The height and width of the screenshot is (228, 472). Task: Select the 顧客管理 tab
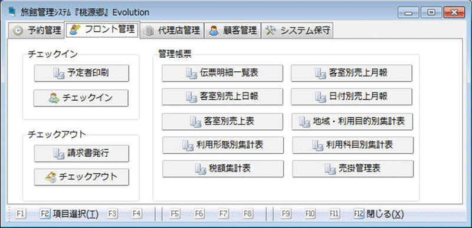point(232,30)
